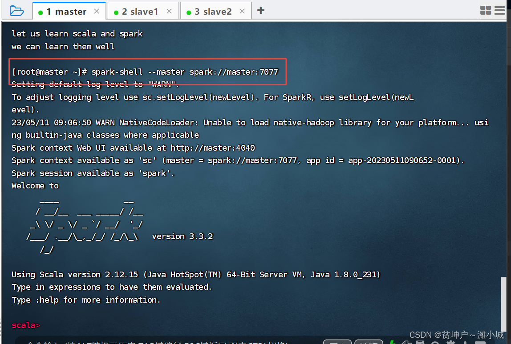Open the folder icon at the start of the tab bar
The width and height of the screenshot is (511, 344).
(x=16, y=11)
